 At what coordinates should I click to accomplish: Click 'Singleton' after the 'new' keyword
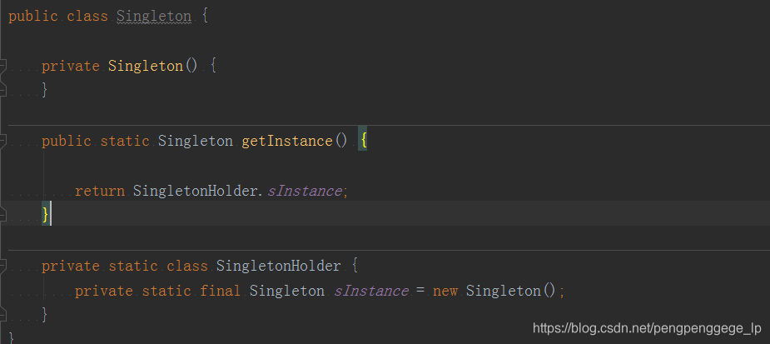tap(504, 291)
